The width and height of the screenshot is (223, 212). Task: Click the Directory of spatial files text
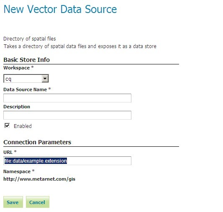tap(30, 39)
